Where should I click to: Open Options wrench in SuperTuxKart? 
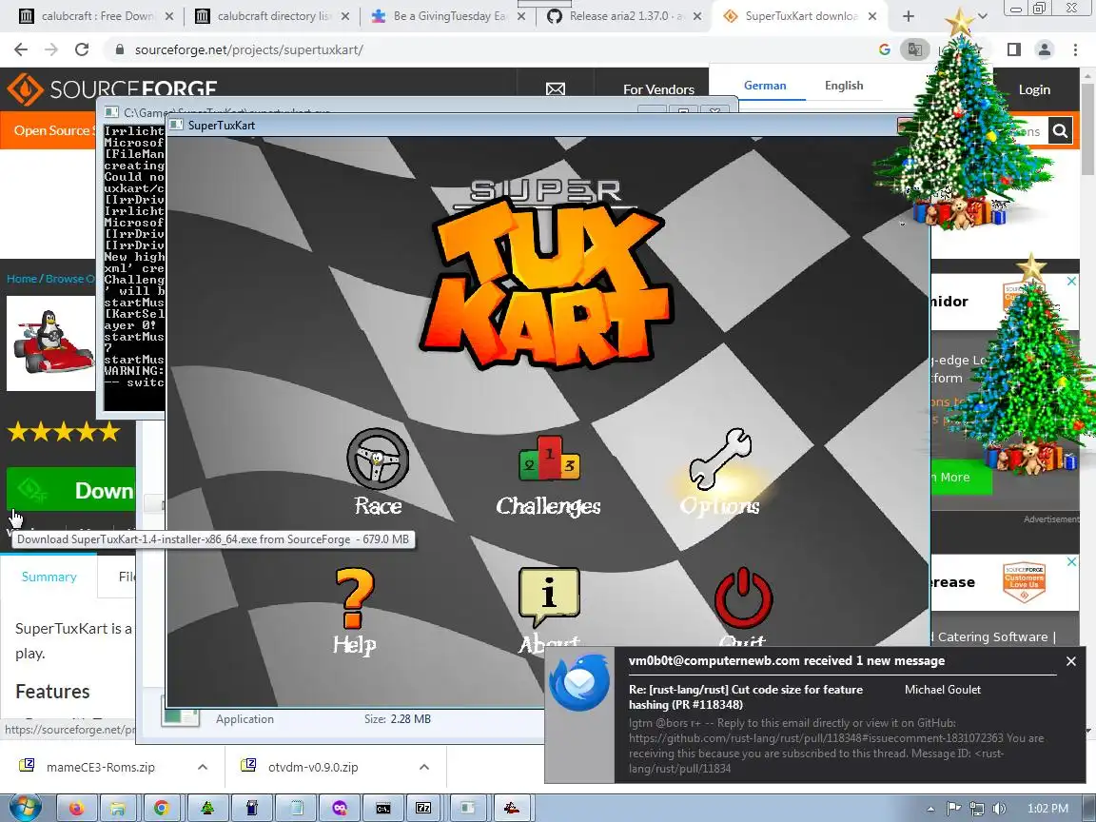pos(720,459)
